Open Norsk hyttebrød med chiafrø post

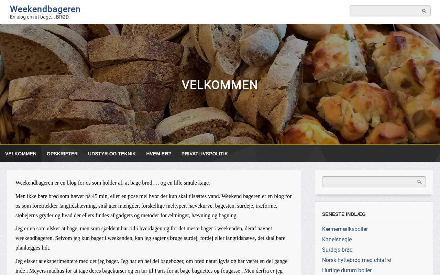pyautogui.click(x=356, y=260)
